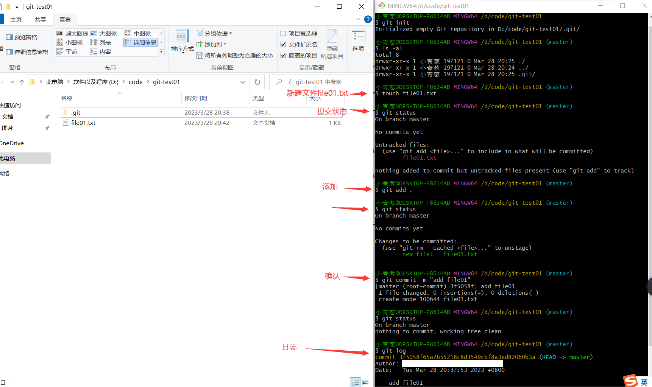Click the .git folder icon
The height and width of the screenshot is (387, 652).
click(x=66, y=112)
